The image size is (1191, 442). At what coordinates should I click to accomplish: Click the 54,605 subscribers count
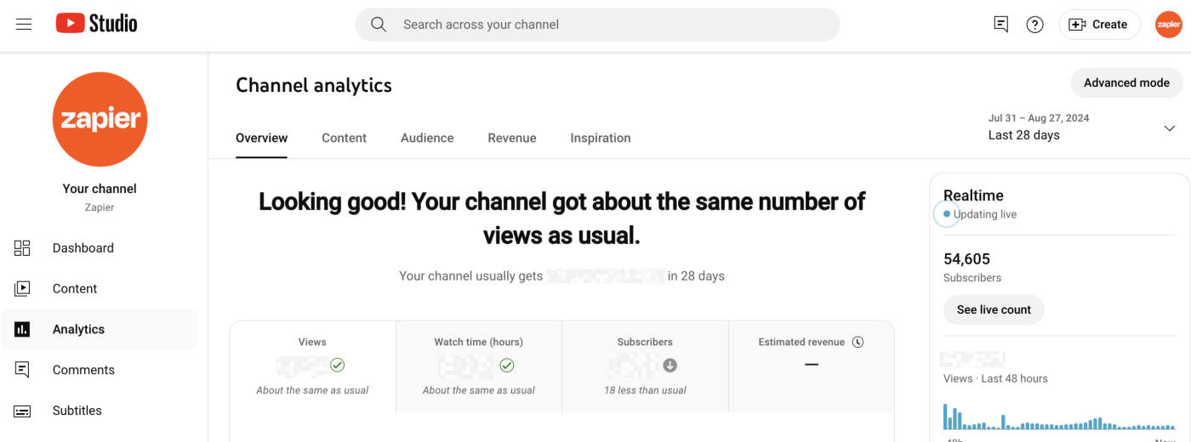point(967,259)
